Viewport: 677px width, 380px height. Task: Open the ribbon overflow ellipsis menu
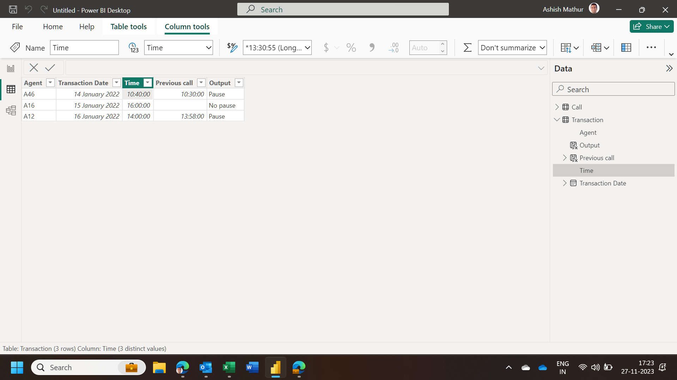(651, 47)
